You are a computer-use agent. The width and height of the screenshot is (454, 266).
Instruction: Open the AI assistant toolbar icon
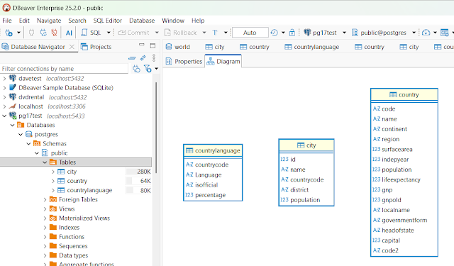pos(69,33)
